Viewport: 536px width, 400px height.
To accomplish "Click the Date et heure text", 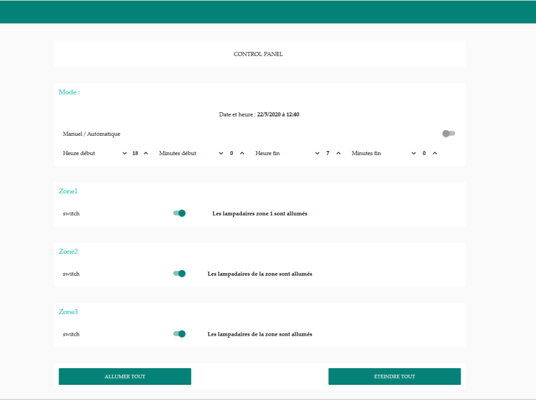I will [x=259, y=114].
